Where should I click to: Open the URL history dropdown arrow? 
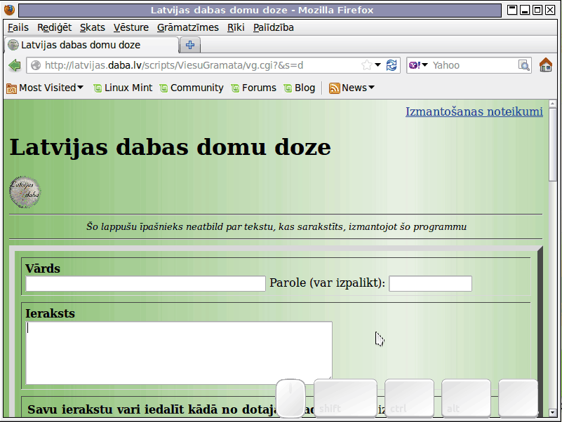tap(377, 65)
